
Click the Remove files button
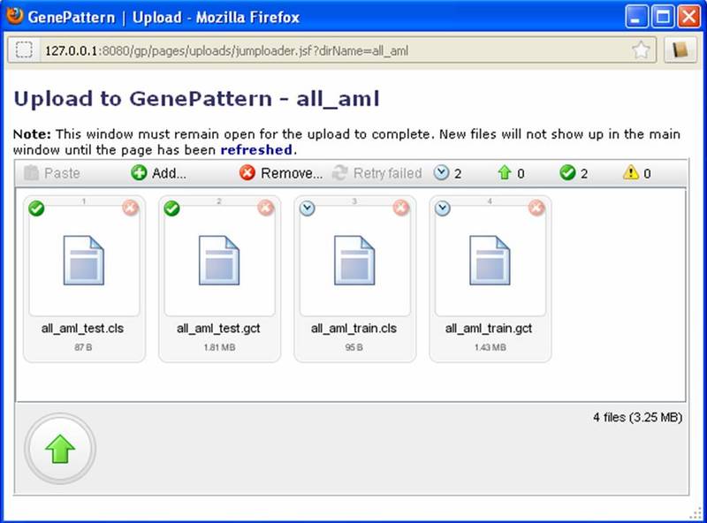(281, 173)
